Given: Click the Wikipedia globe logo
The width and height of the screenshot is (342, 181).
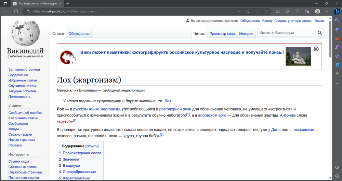Looking at the screenshot, I should (26, 33).
